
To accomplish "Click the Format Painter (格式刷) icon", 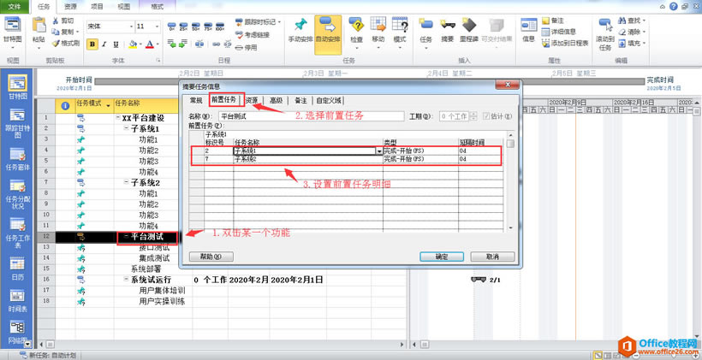I will coord(56,44).
